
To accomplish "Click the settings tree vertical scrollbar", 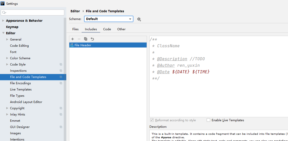I will (x=65, y=79).
